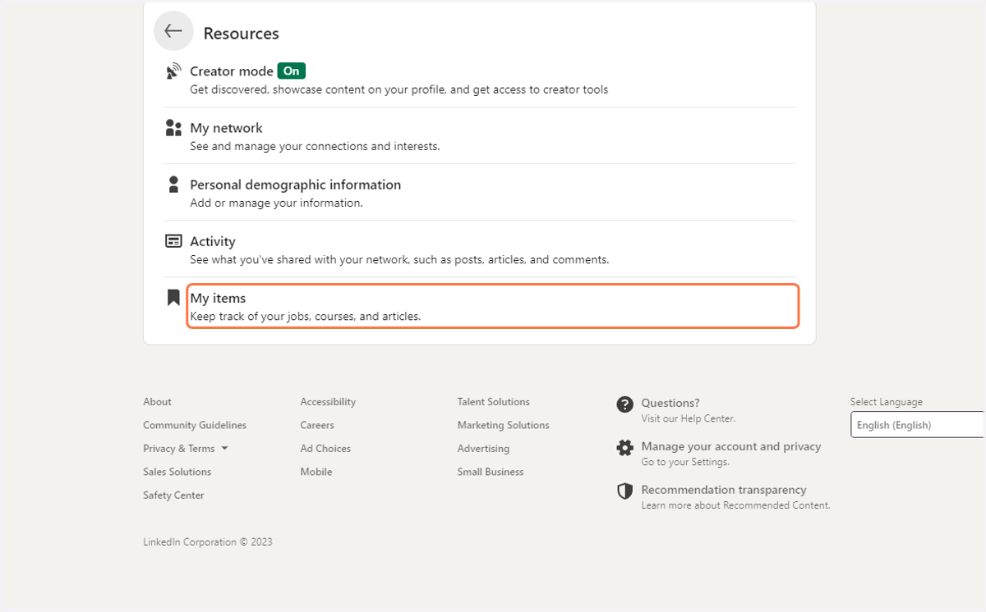
Task: Open Ad Choices link
Action: tap(325, 449)
